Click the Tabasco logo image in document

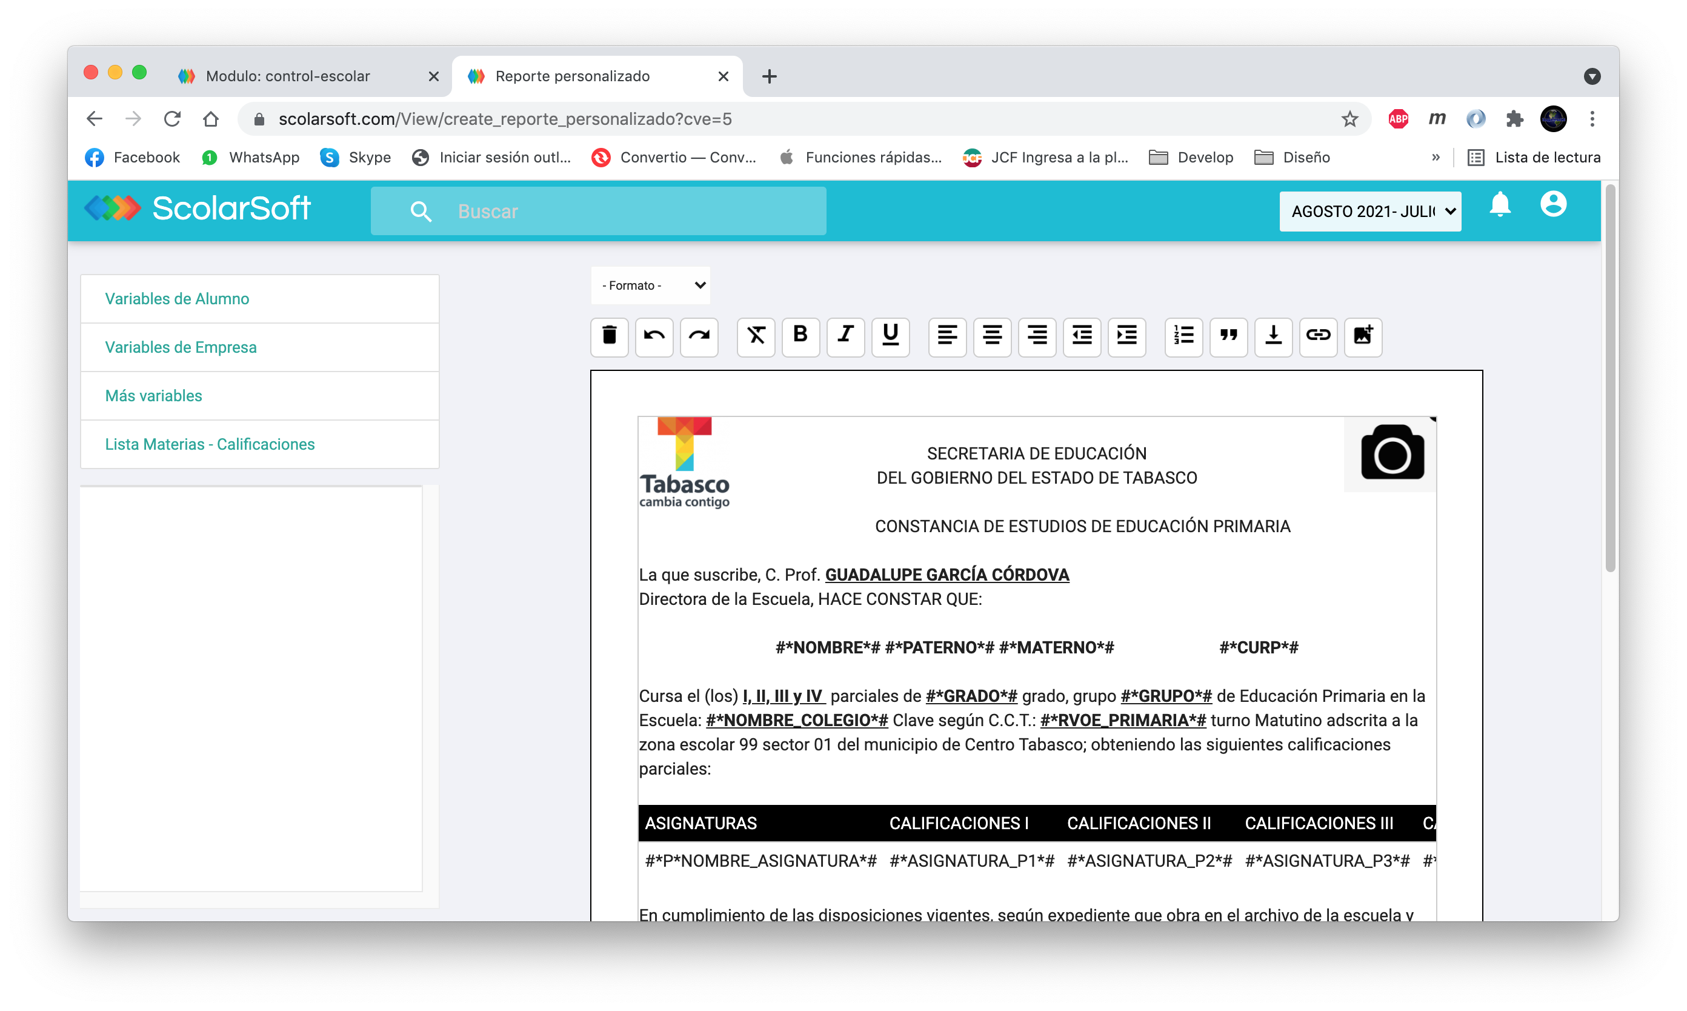pyautogui.click(x=684, y=462)
